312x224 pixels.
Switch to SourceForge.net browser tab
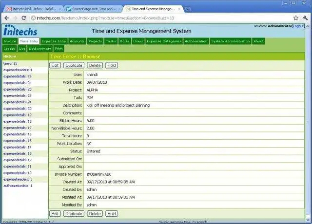pos(93,9)
